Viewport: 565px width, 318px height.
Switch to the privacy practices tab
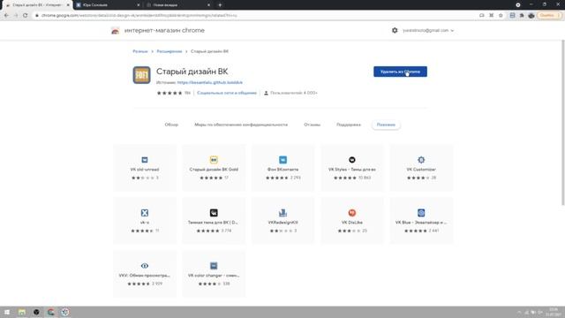tap(241, 125)
